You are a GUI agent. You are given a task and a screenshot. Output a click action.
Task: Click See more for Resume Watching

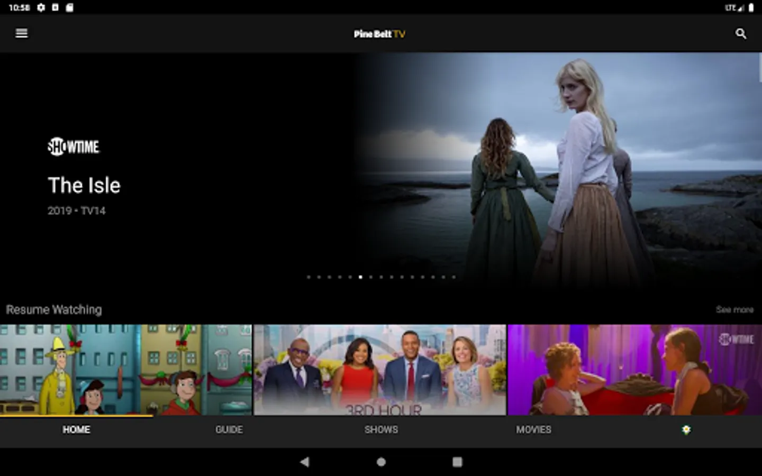(734, 309)
